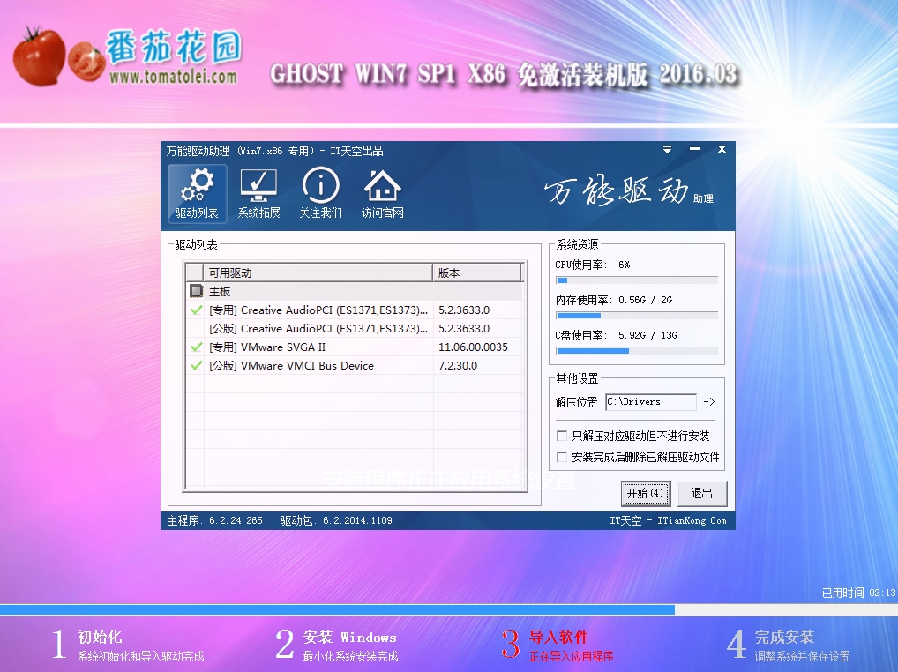Click step 3 导入软件 in installer
The width and height of the screenshot is (898, 672).
point(558,645)
